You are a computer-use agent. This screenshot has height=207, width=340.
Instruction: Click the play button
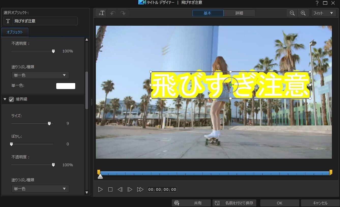100,189
